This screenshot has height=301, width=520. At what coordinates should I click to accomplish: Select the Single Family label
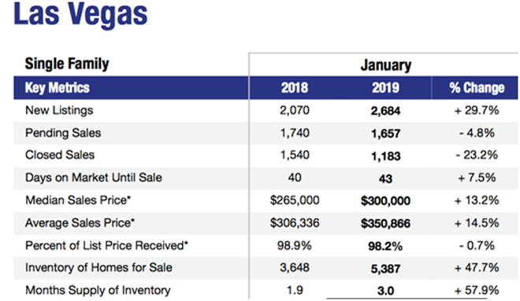67,64
